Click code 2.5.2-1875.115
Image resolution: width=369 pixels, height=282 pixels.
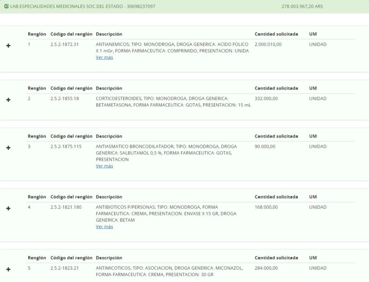point(66,146)
